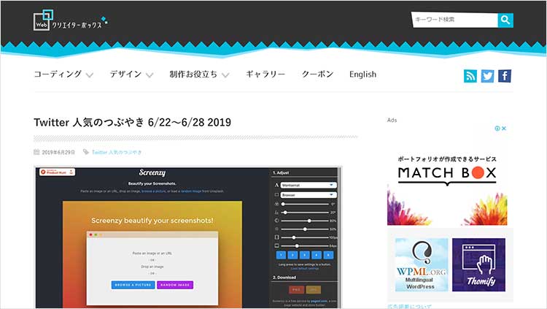Click the magnifier search button

click(x=505, y=20)
